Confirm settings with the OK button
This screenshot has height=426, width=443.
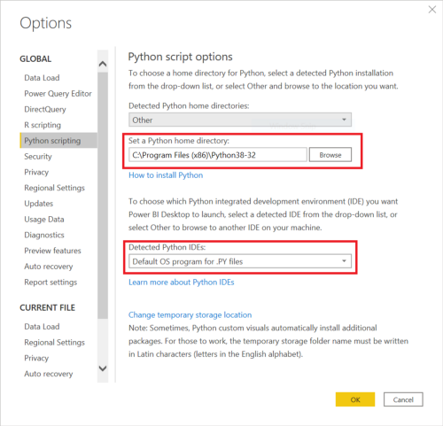[x=355, y=399]
